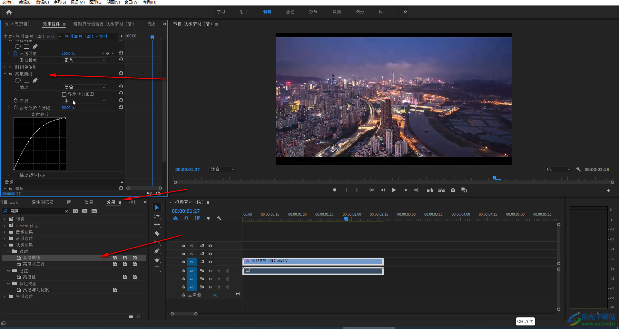
Task: Open the comparison view button
Action: 464,190
